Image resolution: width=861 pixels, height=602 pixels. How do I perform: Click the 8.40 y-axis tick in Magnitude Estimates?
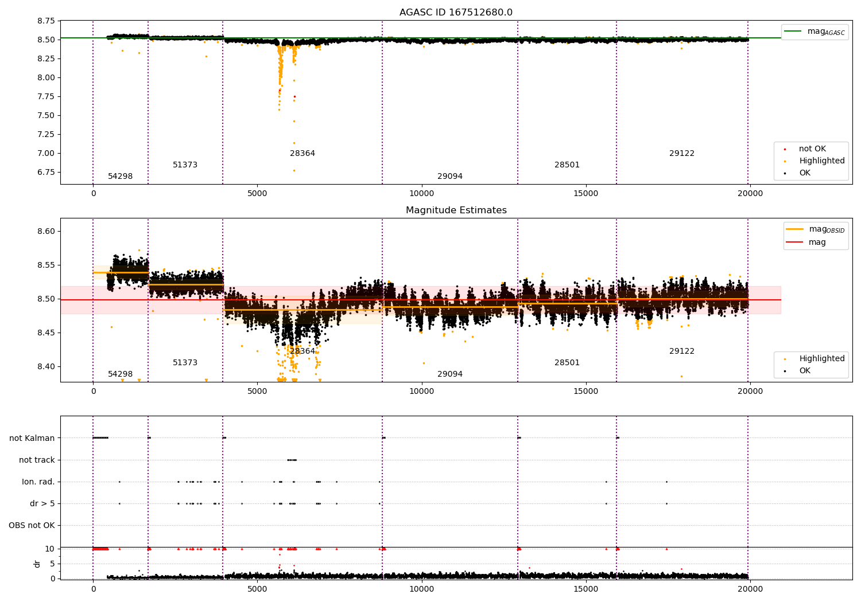pos(45,367)
